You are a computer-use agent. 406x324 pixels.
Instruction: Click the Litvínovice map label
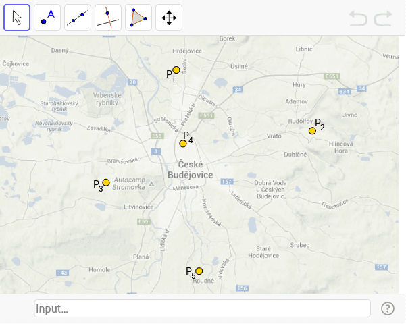click(x=138, y=207)
